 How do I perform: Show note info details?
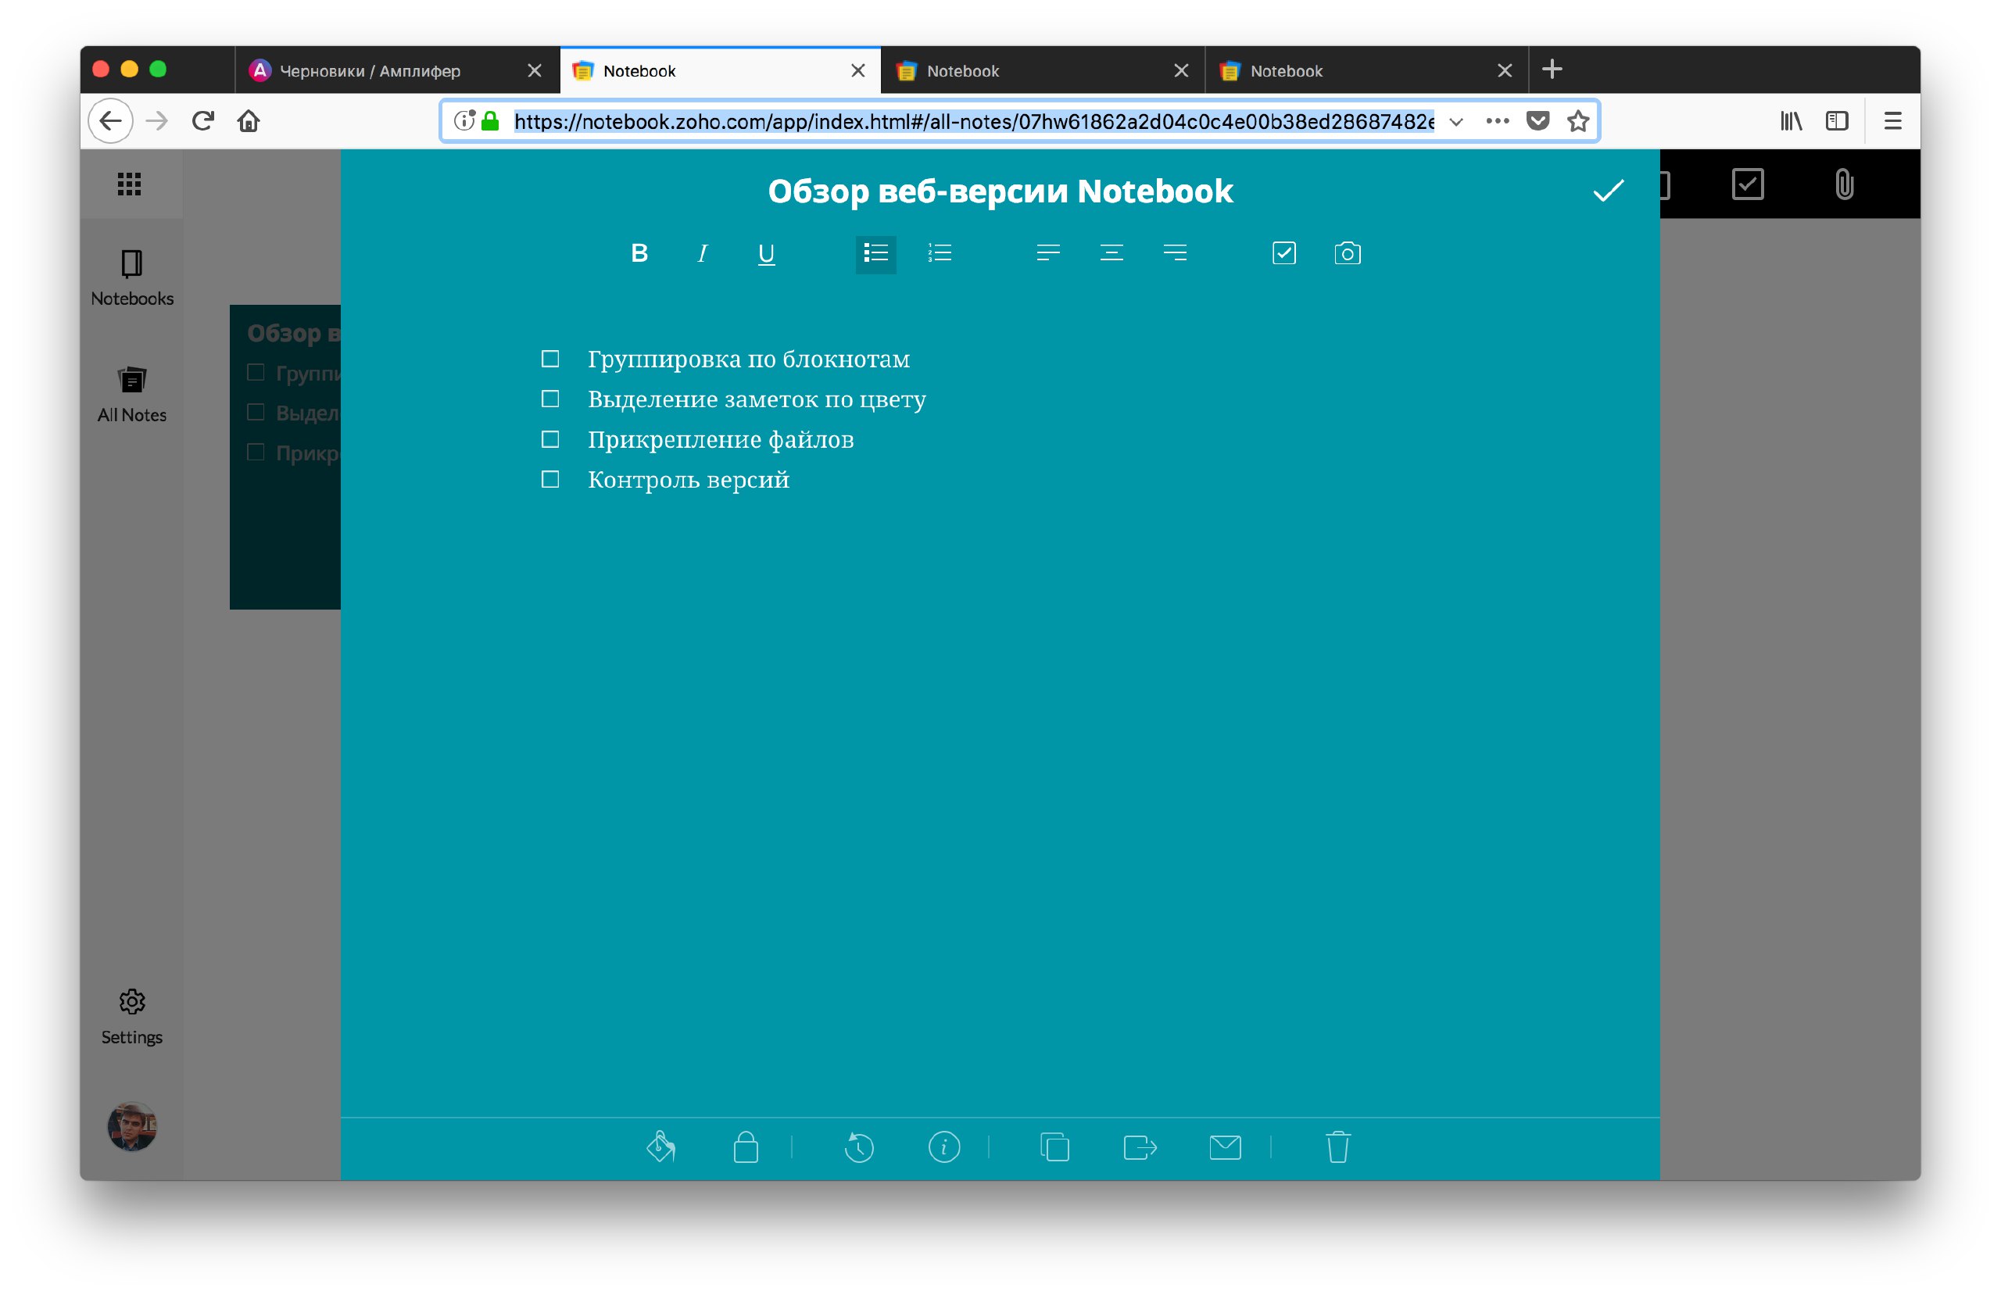click(x=943, y=1147)
